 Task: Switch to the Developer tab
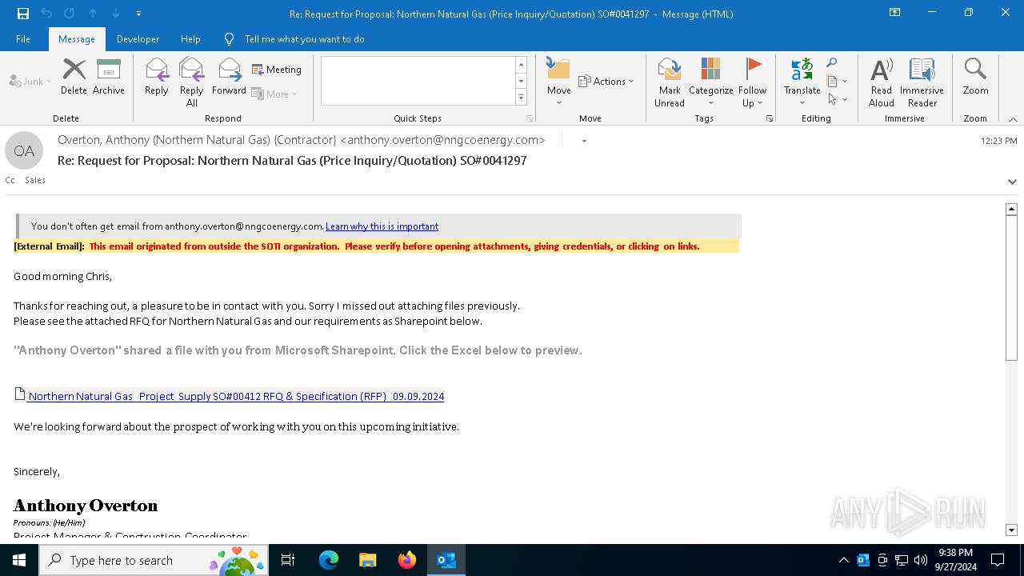click(x=138, y=39)
